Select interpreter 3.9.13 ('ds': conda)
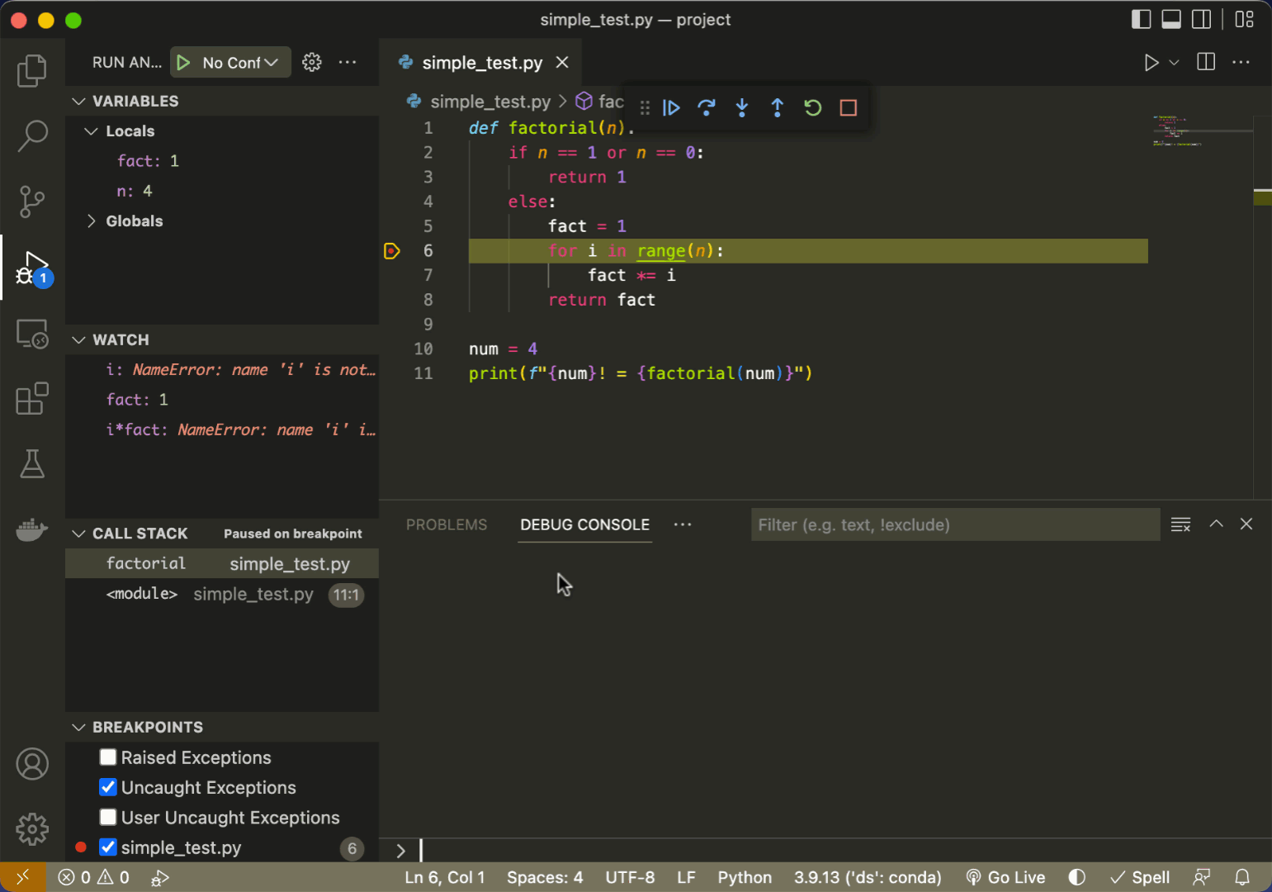Image resolution: width=1272 pixels, height=892 pixels. click(868, 877)
